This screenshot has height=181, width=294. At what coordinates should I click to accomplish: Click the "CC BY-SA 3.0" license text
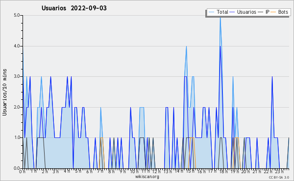[279, 178]
